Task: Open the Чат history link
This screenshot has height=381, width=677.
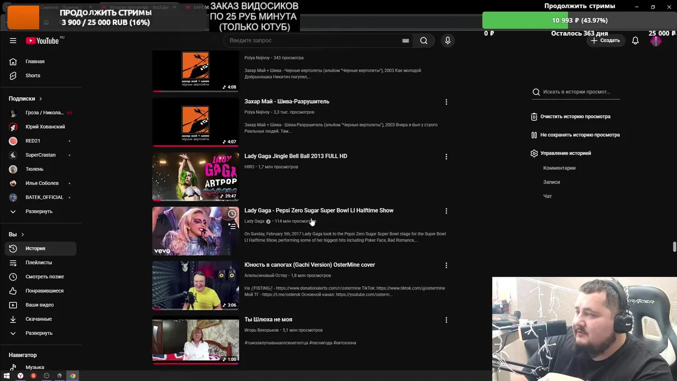Action: coord(547,196)
